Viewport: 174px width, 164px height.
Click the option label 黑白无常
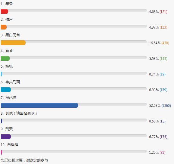point(13,35)
